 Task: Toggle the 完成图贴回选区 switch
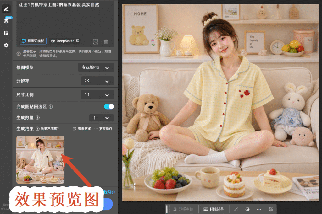tap(109, 107)
